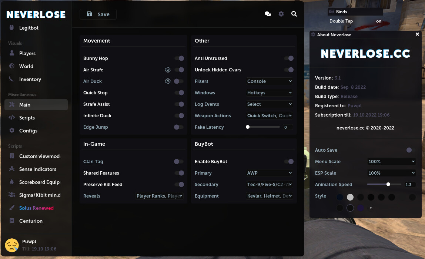The height and width of the screenshot is (259, 425).
Task: Open the Custom viewmodel script
Action: tap(36, 156)
